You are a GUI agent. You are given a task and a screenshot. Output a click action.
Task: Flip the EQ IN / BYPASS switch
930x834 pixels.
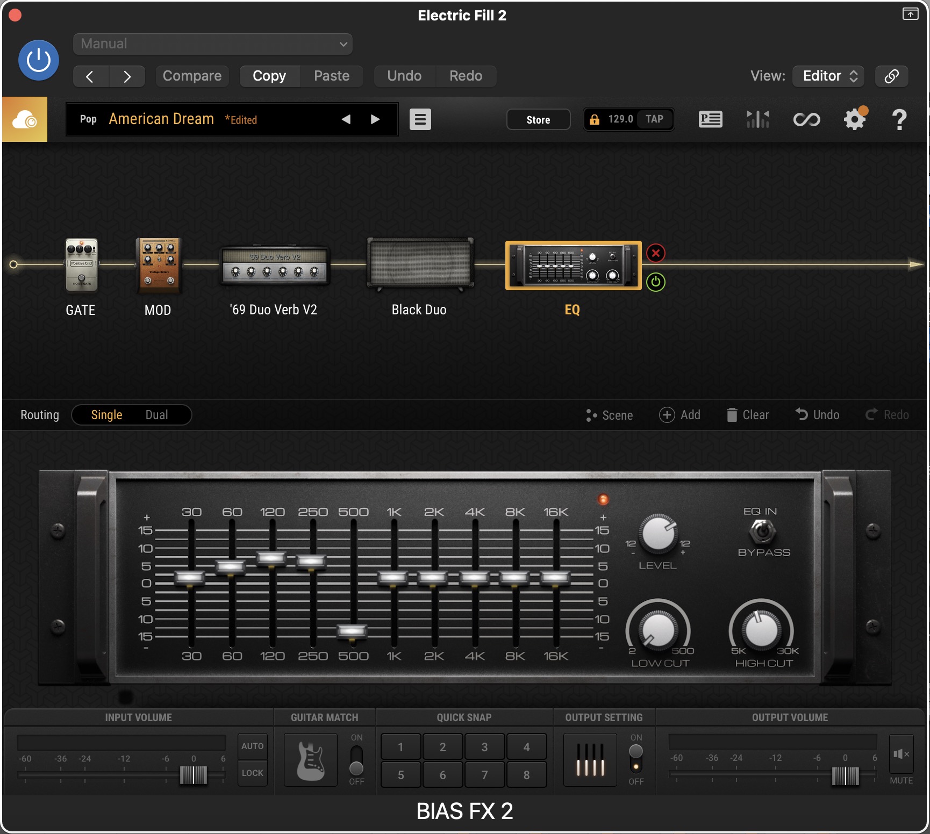pos(762,532)
